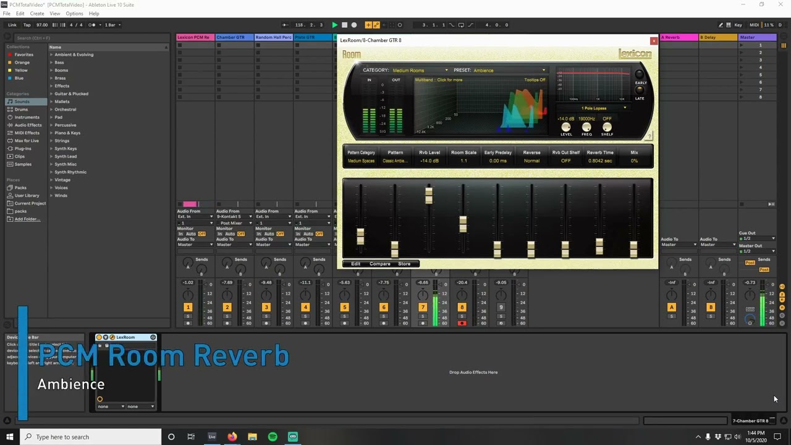Image resolution: width=791 pixels, height=445 pixels.
Task: Solo track 3
Action: [x=266, y=316]
